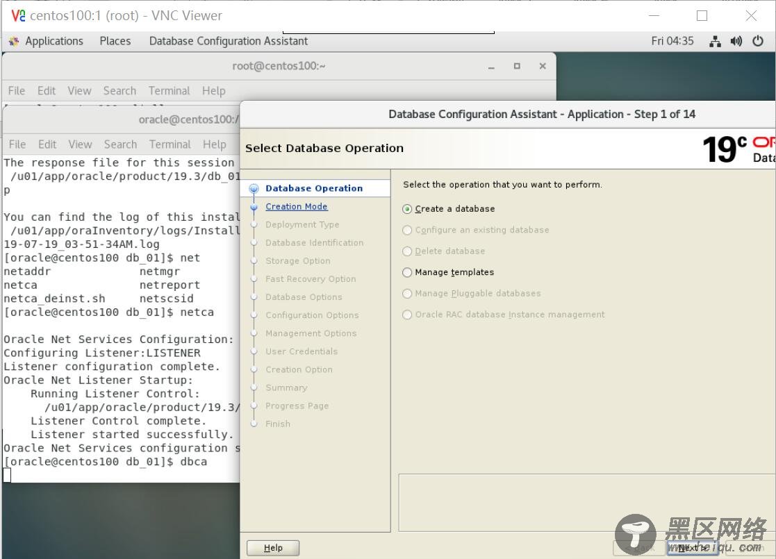The width and height of the screenshot is (776, 559).
Task: Open Creation Mode step link
Action: pos(297,207)
